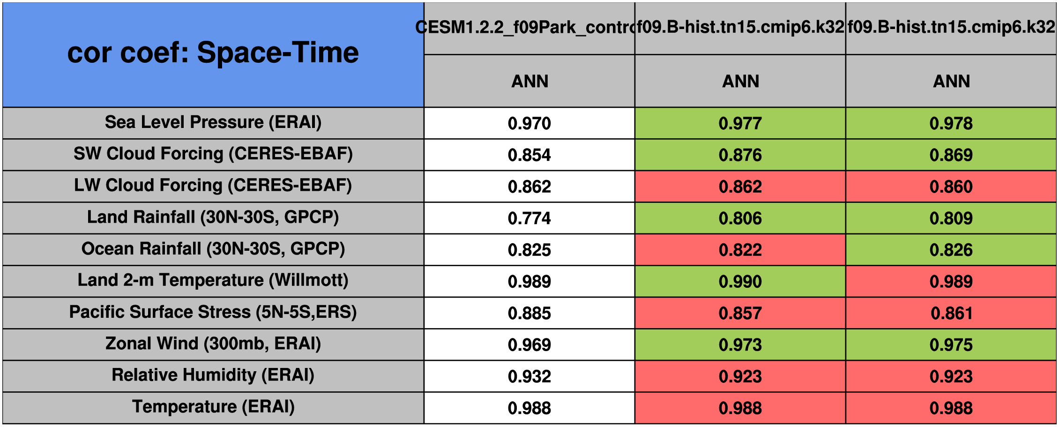The width and height of the screenshot is (1059, 427).
Task: Click the SW Cloud Forcing (CERES-EBAF) label
Action: click(213, 154)
